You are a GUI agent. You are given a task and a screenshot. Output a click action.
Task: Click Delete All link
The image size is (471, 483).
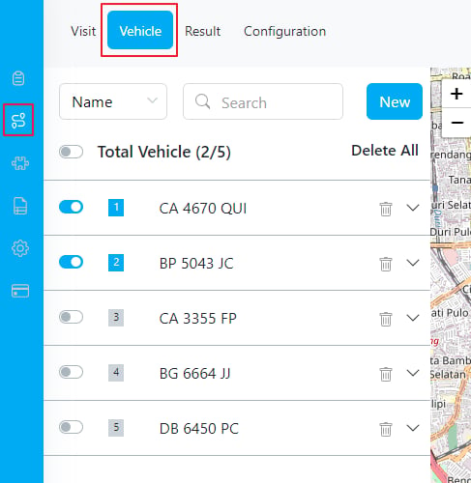[x=385, y=151]
